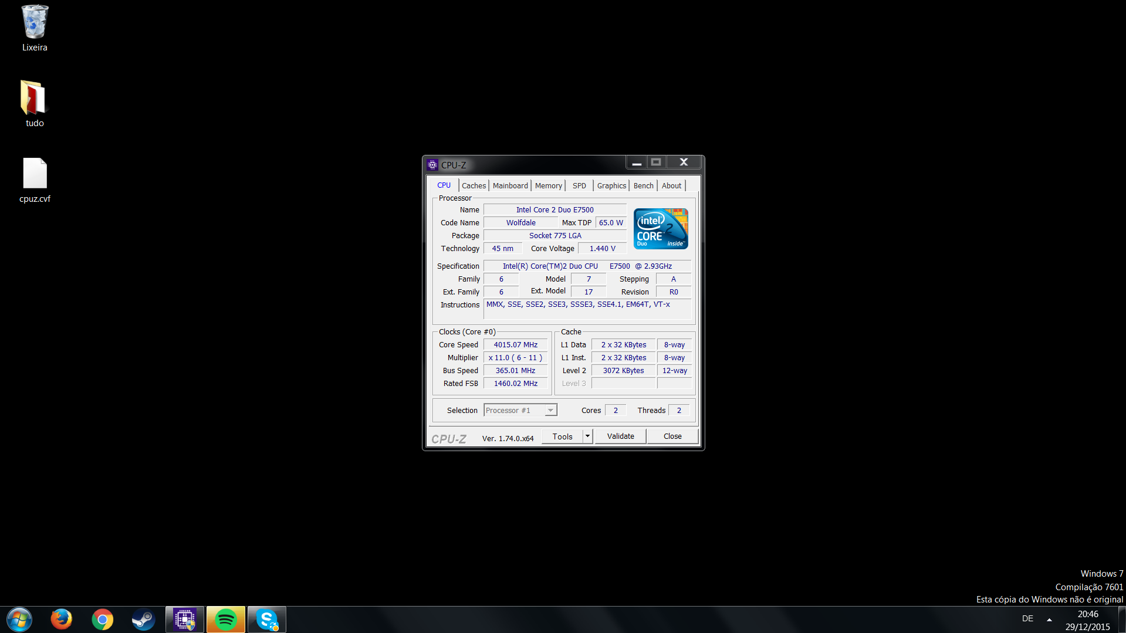
Task: Click the Name field Intel Core 2 Duo E7500
Action: point(554,210)
